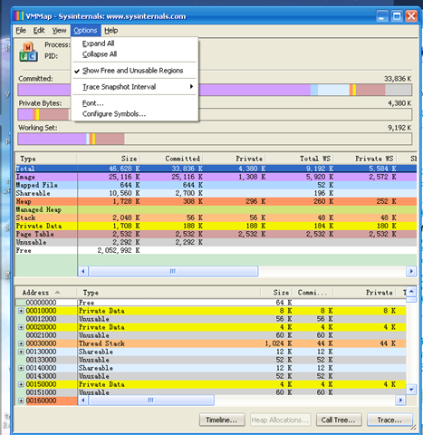
Task: Select the Private Data type row
Action: click(216, 226)
